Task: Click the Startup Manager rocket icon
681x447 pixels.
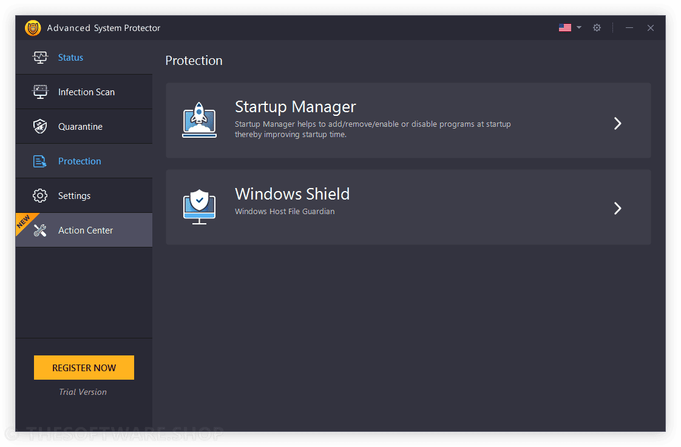Action: point(199,120)
